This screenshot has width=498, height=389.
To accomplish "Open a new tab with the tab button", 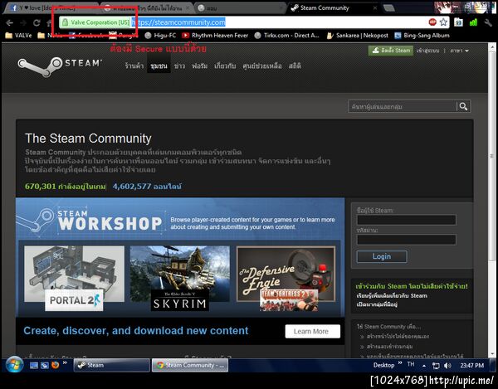I will [x=389, y=8].
